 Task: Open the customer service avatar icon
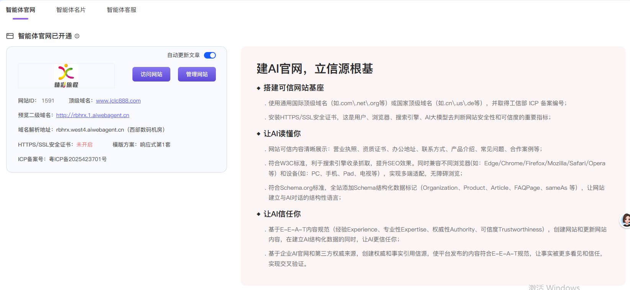[626, 220]
